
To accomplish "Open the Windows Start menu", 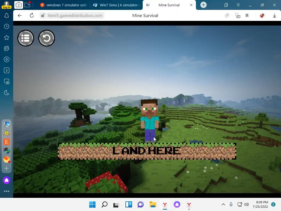I will tap(92, 204).
